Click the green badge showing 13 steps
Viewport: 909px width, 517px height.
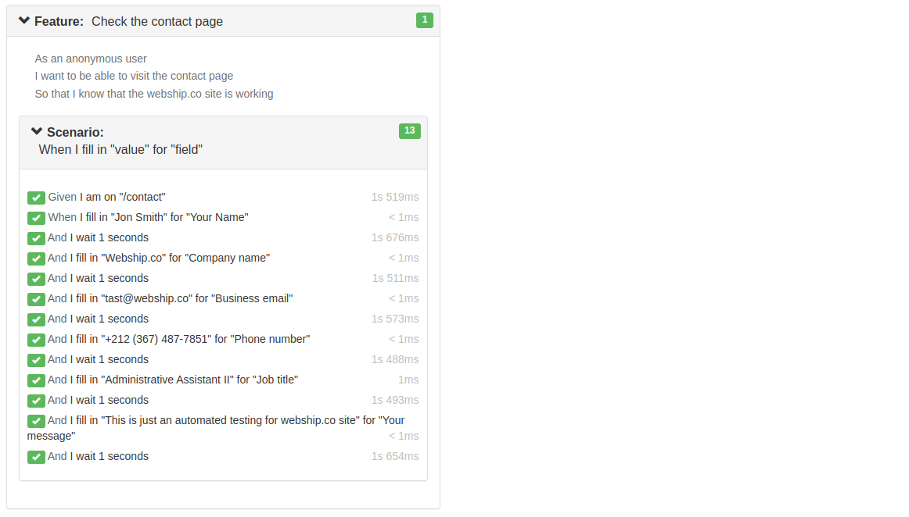tap(409, 131)
